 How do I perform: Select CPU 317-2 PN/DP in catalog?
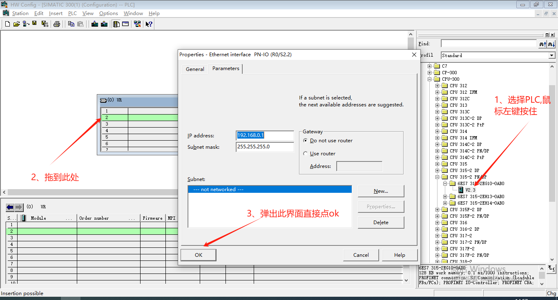[x=468, y=242]
